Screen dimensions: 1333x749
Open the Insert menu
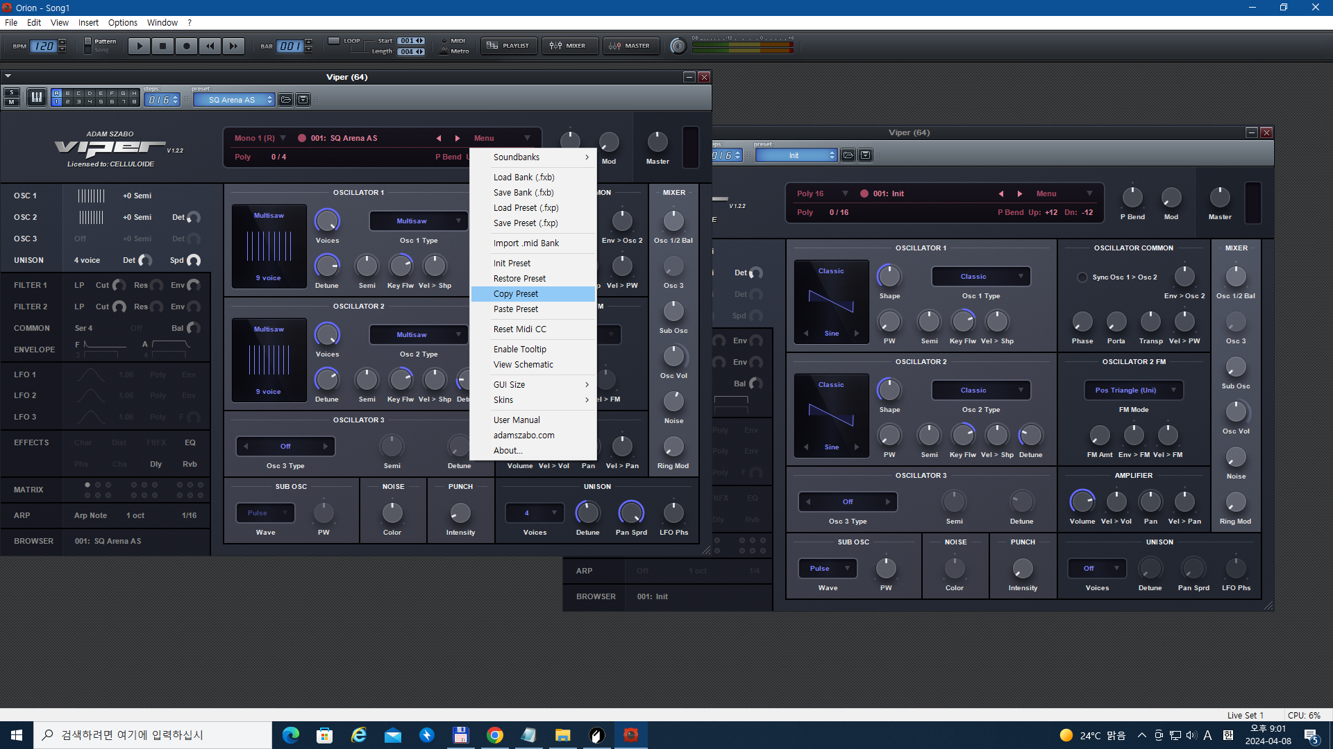tap(88, 23)
